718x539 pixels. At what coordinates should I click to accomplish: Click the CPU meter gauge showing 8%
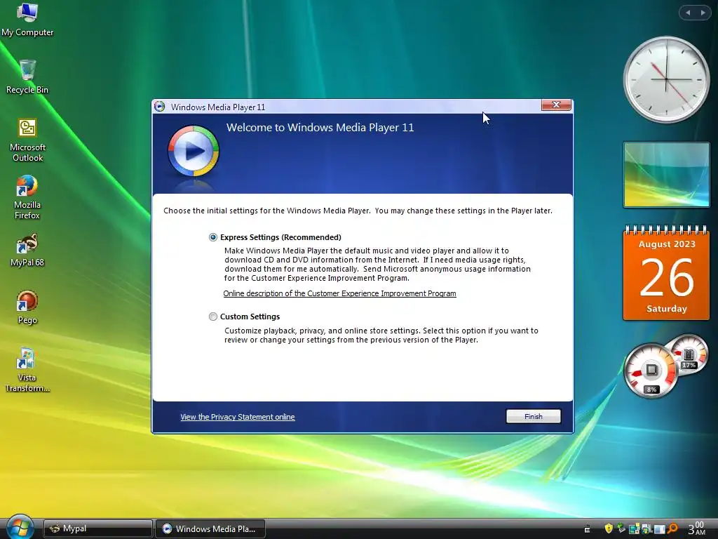pos(651,371)
